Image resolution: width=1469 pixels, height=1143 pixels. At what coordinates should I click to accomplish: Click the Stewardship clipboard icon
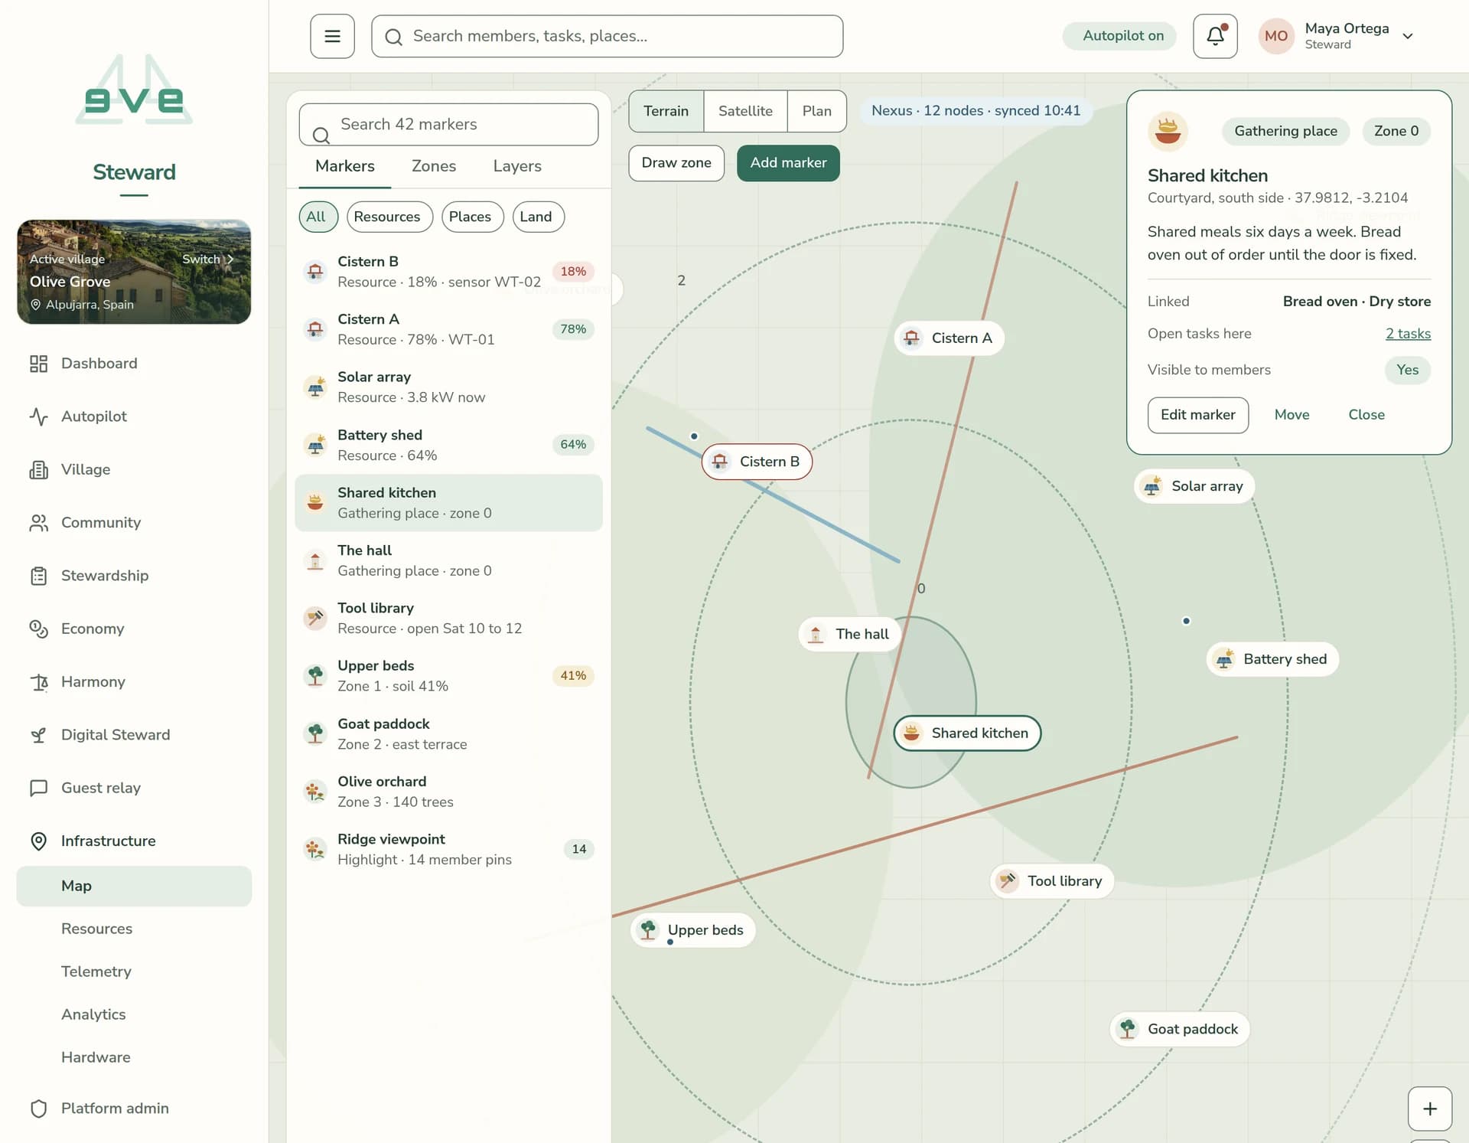click(39, 576)
